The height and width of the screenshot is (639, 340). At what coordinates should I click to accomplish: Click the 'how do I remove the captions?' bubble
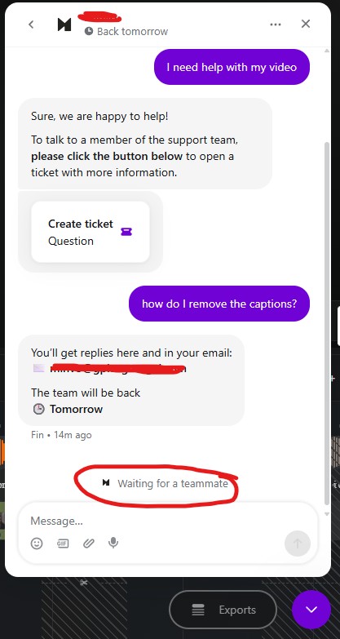(219, 304)
